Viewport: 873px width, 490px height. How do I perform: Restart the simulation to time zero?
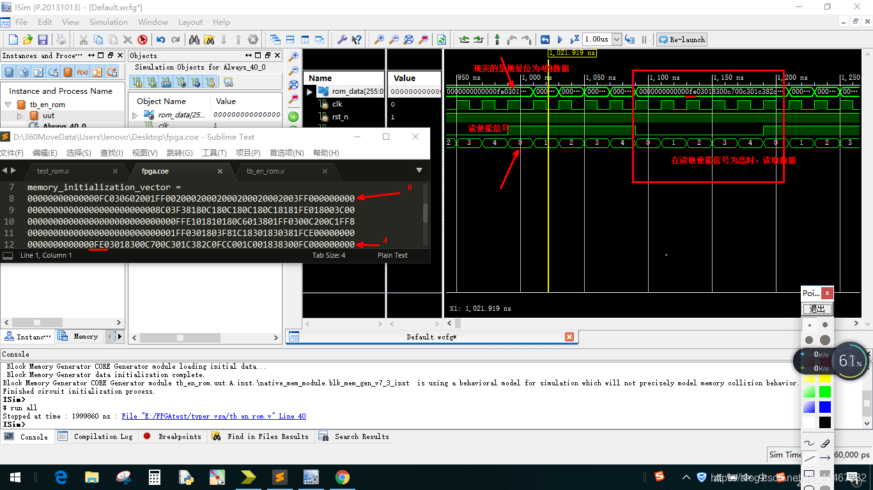click(545, 39)
